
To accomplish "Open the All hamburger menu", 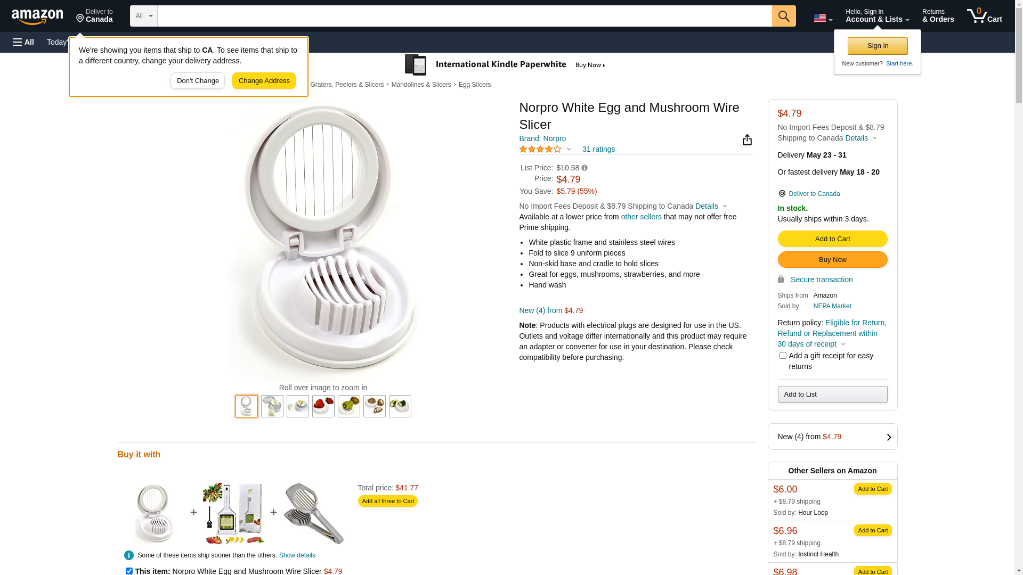I will click(x=23, y=42).
